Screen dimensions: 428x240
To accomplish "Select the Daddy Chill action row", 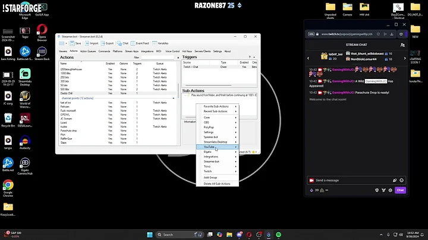I will [x=118, y=93].
